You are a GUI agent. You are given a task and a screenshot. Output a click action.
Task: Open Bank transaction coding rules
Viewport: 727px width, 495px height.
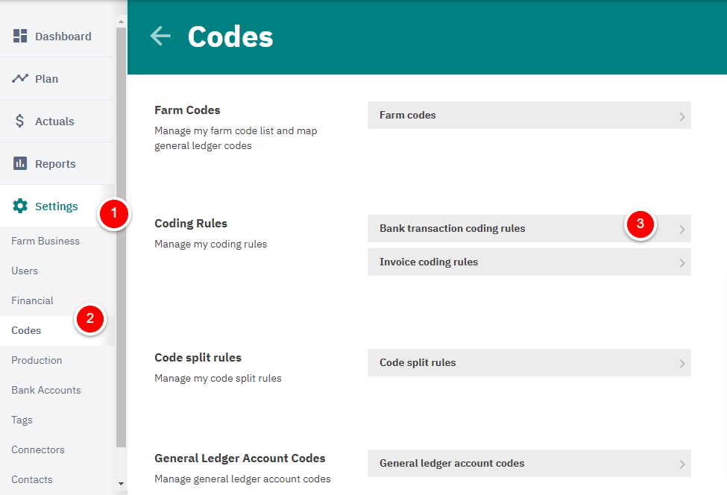[x=522, y=229]
